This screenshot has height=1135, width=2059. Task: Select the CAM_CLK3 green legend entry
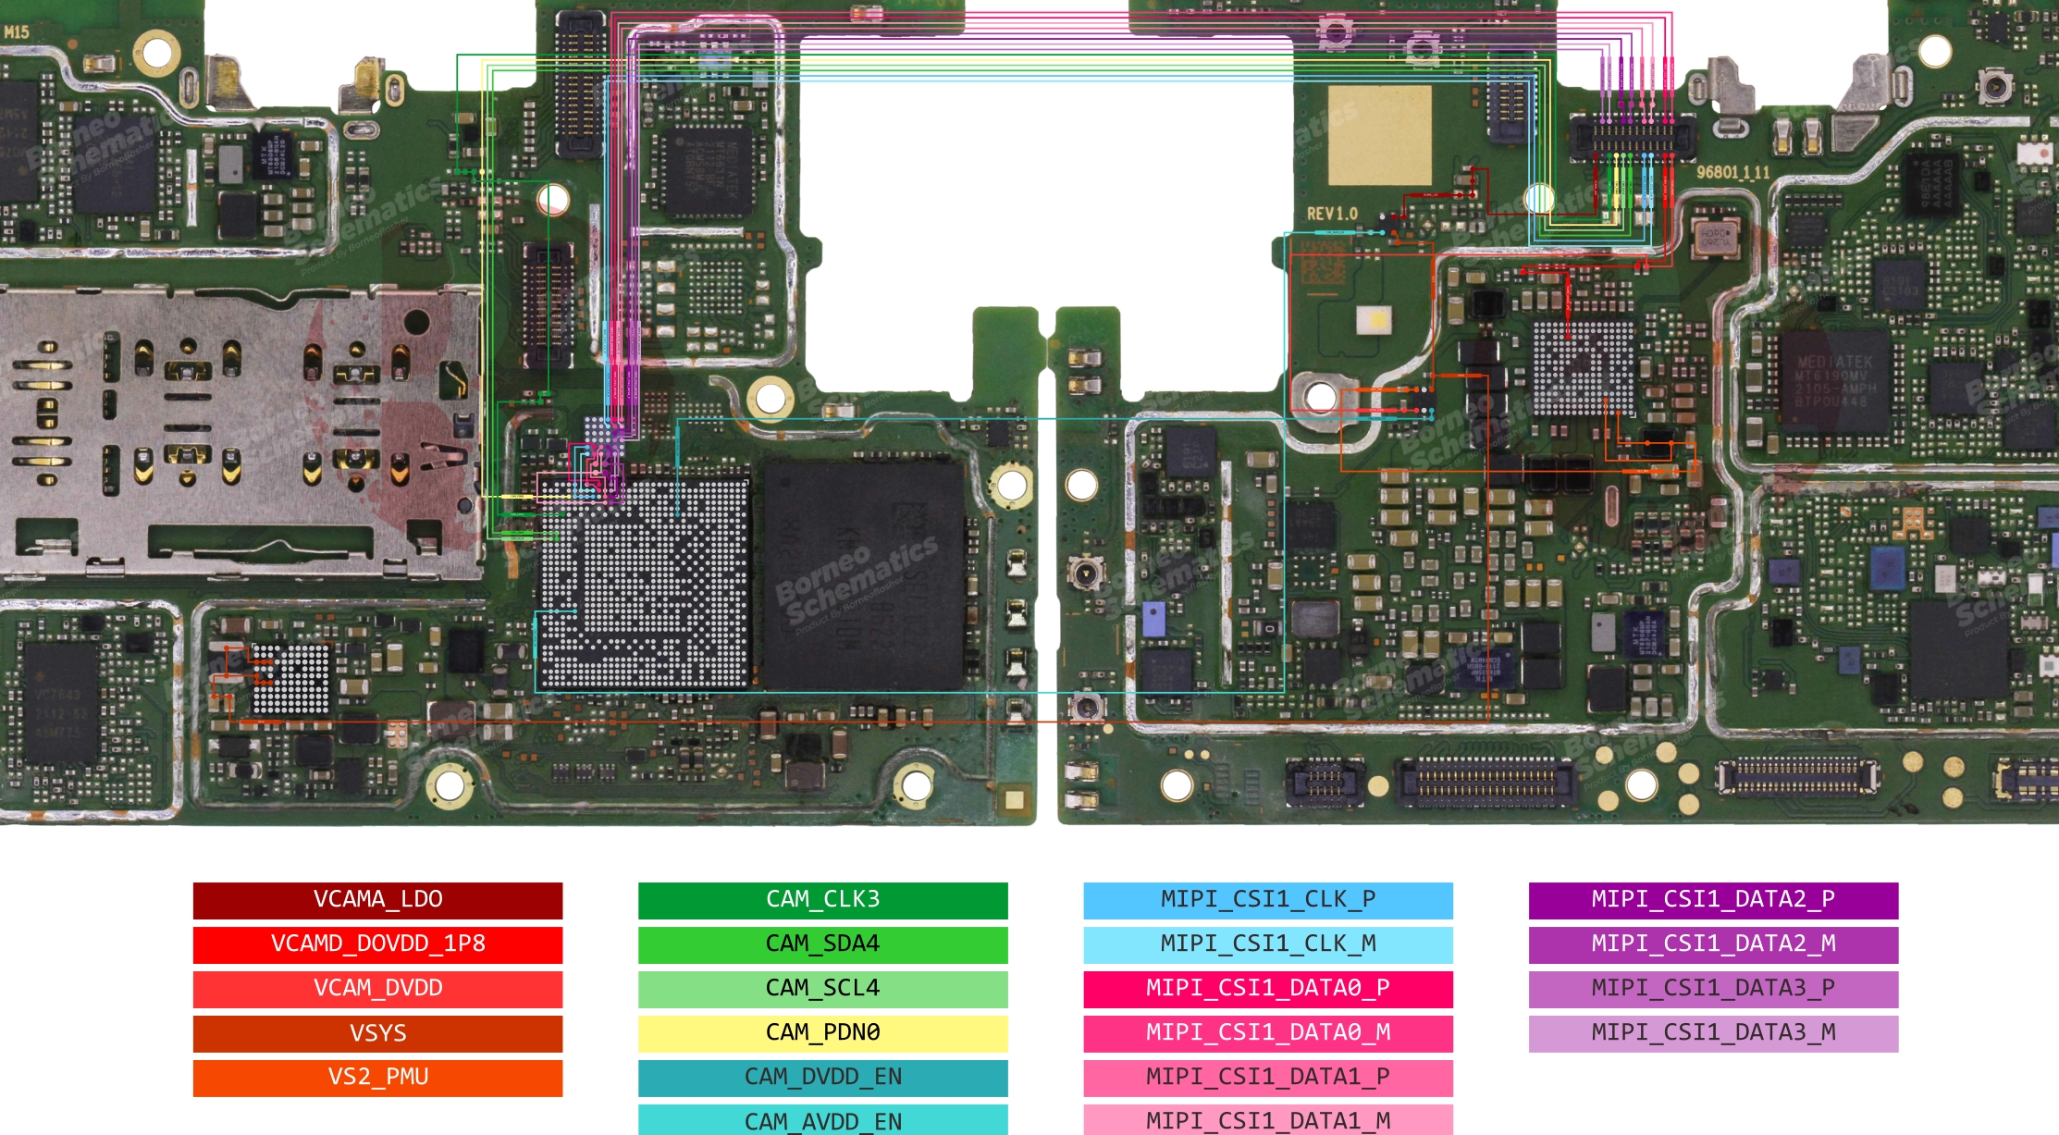pos(823,900)
